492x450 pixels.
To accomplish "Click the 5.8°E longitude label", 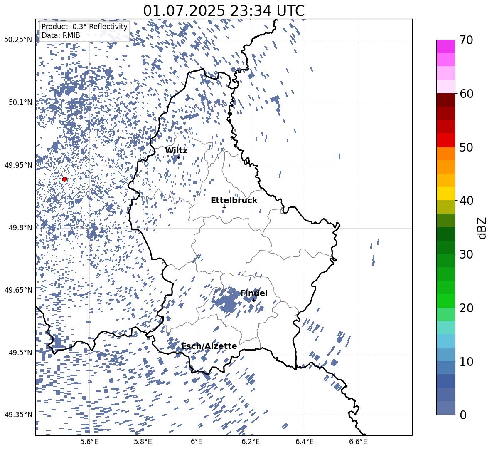I will pos(143,442).
